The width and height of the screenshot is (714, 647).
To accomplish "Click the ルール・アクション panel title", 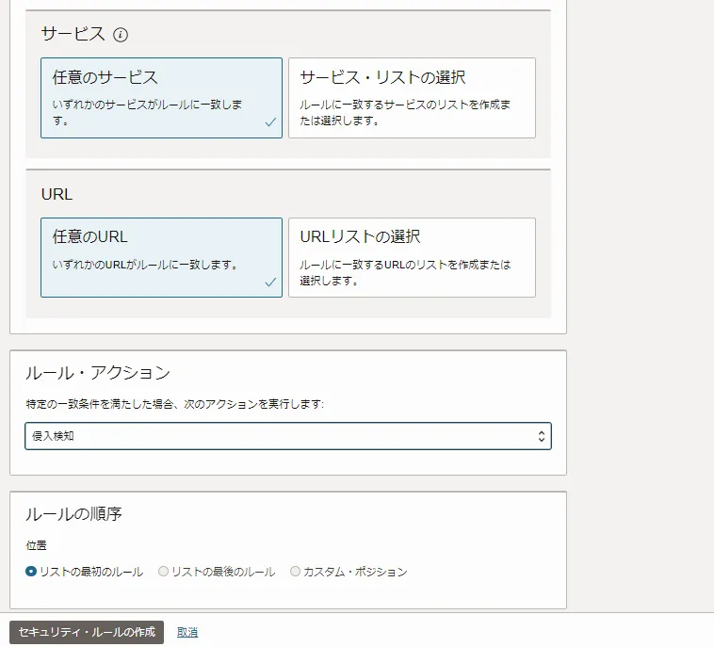I will [x=97, y=372].
